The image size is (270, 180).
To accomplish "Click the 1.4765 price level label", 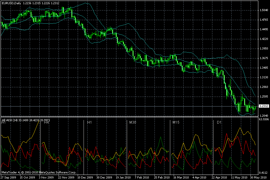I will coord(264,20).
